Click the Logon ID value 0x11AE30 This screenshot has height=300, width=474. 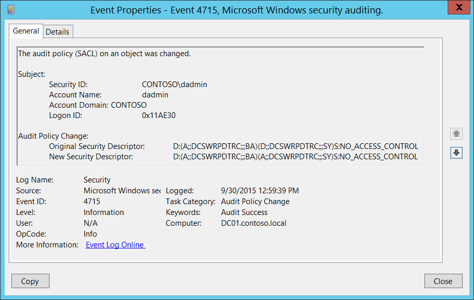point(159,115)
